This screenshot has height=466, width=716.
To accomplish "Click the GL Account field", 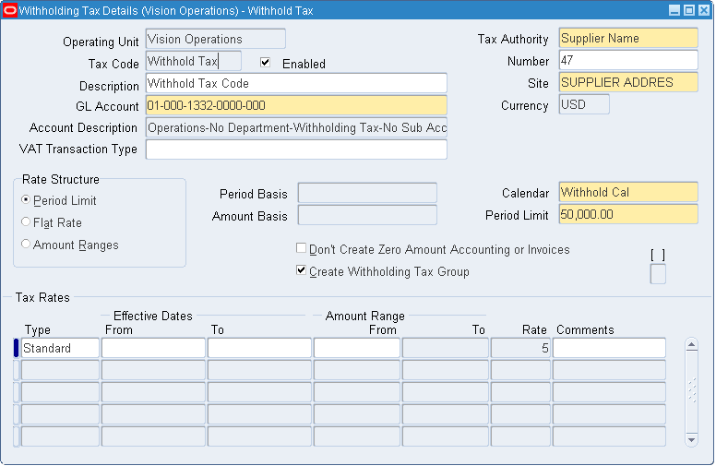I will coord(295,105).
